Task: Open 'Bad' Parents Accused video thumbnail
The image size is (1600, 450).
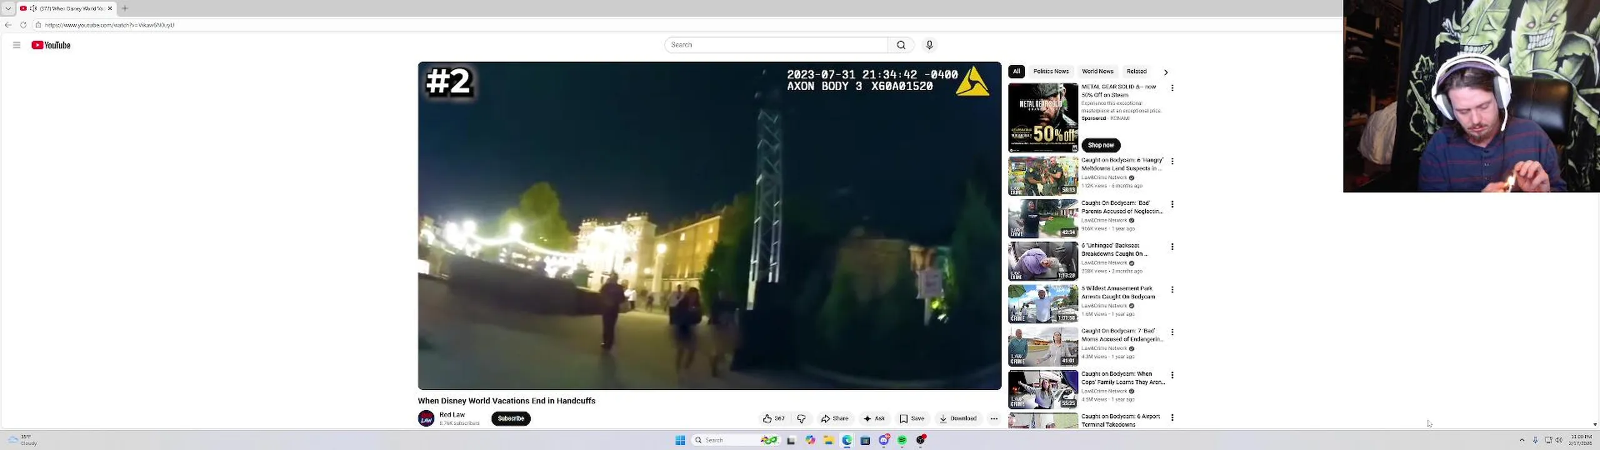Action: click(x=1043, y=218)
